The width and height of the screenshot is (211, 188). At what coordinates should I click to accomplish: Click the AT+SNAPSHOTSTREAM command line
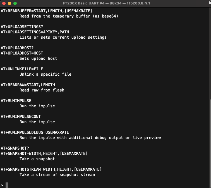(51, 169)
